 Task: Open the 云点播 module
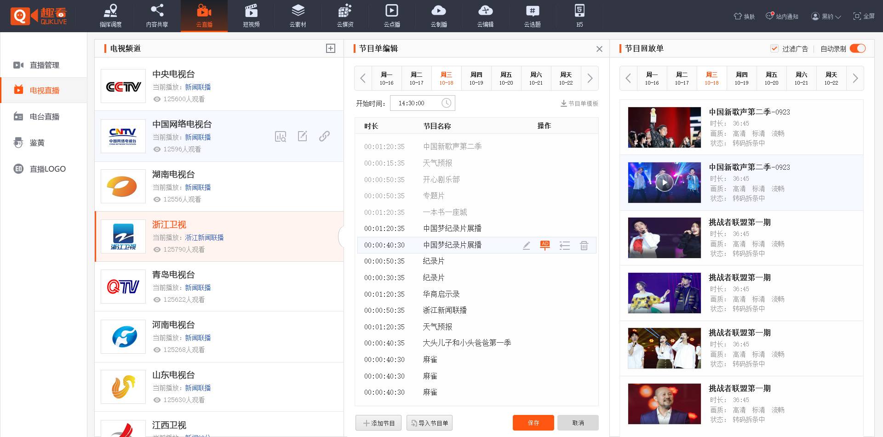pyautogui.click(x=392, y=16)
